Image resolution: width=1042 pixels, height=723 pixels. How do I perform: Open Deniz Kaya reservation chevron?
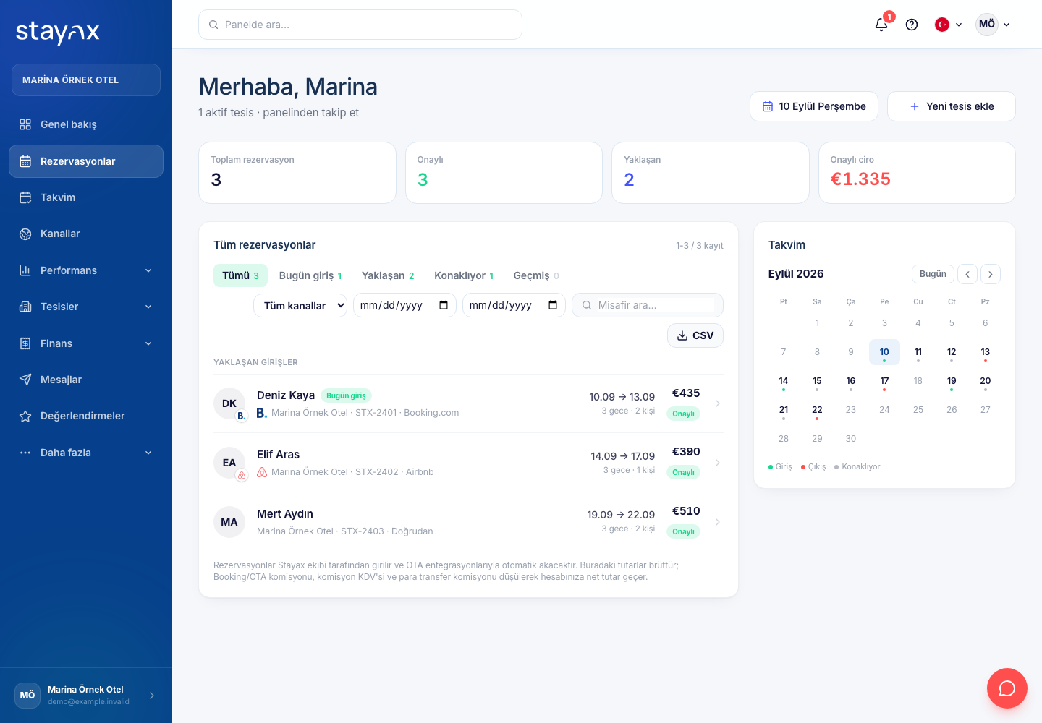[717, 403]
